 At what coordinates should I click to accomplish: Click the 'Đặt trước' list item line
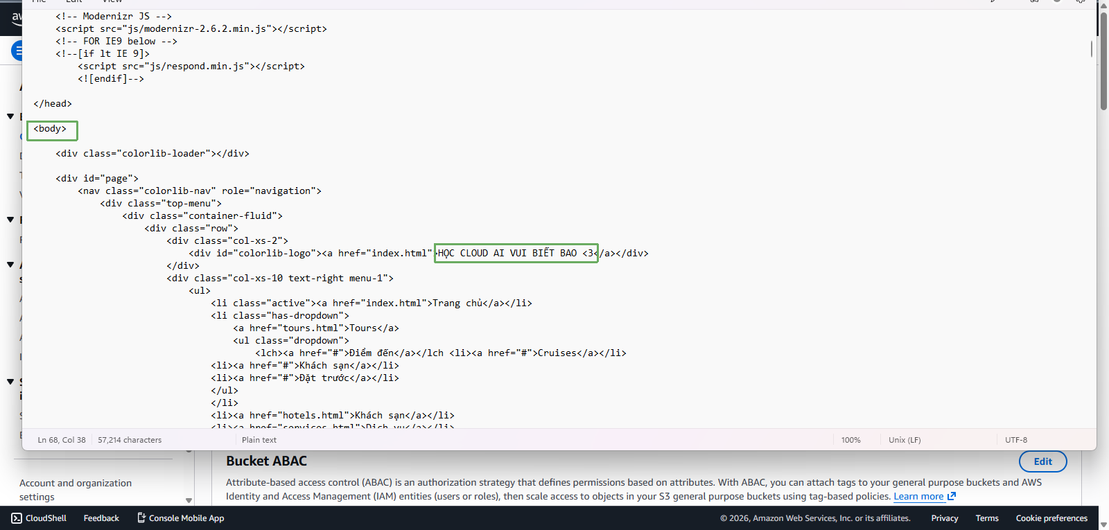[305, 378]
